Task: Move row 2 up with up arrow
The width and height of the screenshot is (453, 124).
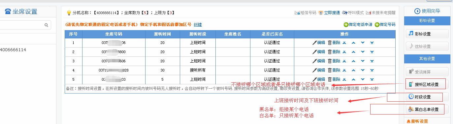Action: (x=353, y=52)
